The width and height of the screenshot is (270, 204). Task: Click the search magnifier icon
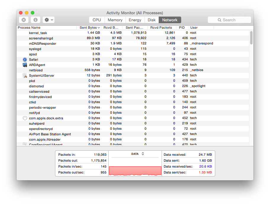pos(219,20)
